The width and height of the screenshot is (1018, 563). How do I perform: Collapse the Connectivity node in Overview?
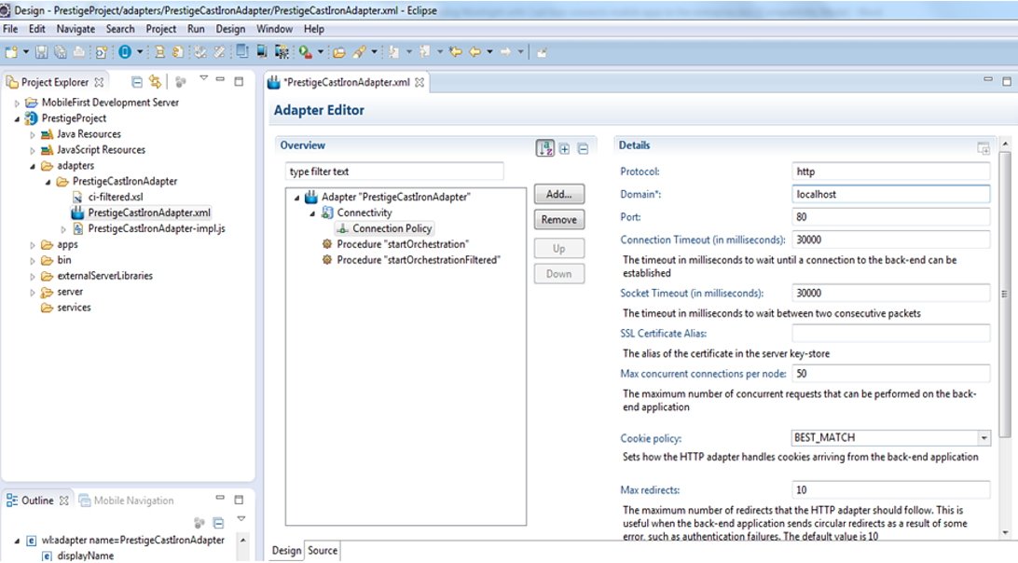(312, 213)
